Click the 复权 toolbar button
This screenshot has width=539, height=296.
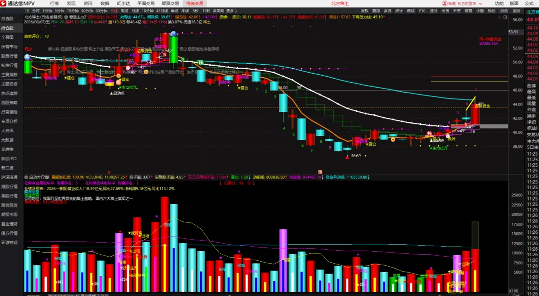coord(365,10)
